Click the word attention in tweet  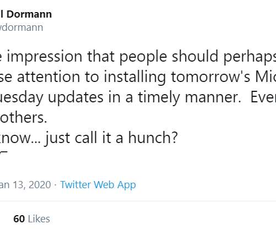pos(48,77)
